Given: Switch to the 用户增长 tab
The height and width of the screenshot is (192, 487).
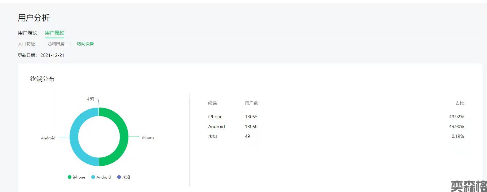Looking at the screenshot, I should 28,33.
